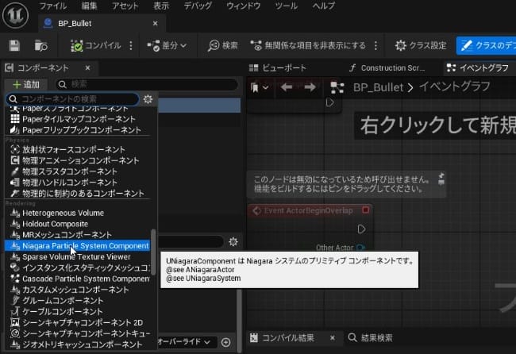Select ケーブルコンポーネント

tap(78, 311)
